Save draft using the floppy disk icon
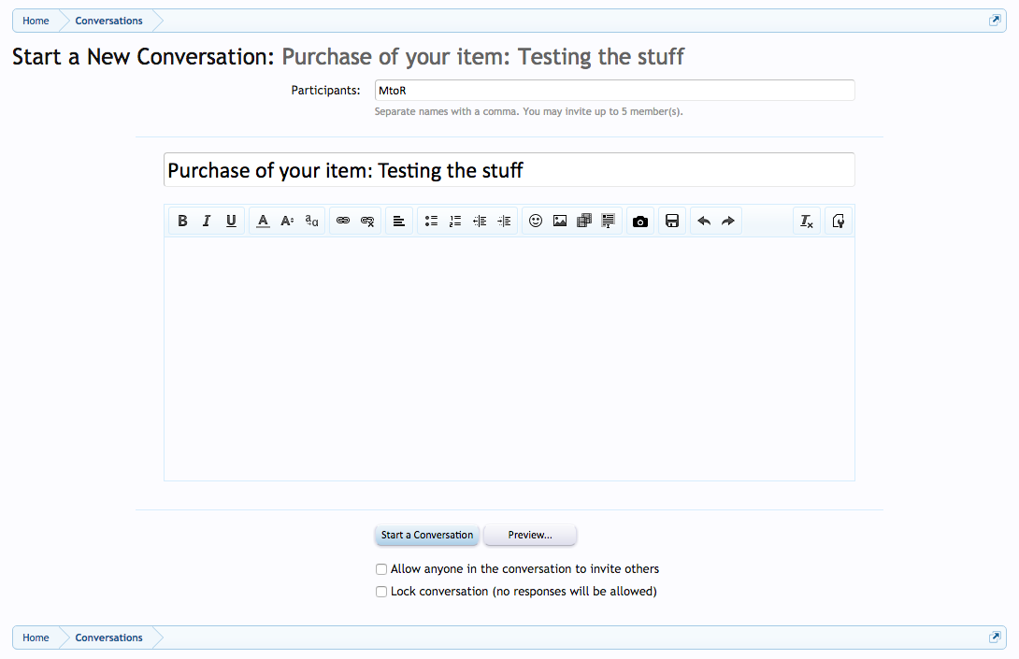 click(x=672, y=222)
